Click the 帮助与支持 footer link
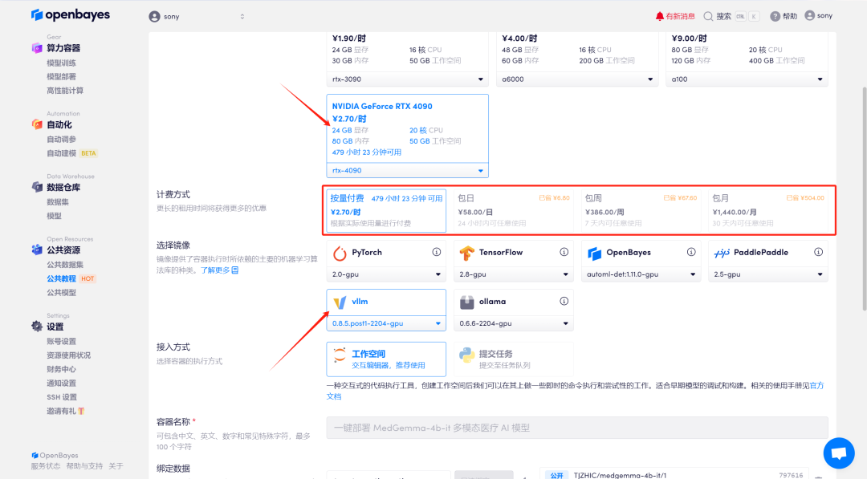The image size is (867, 479). point(84,466)
